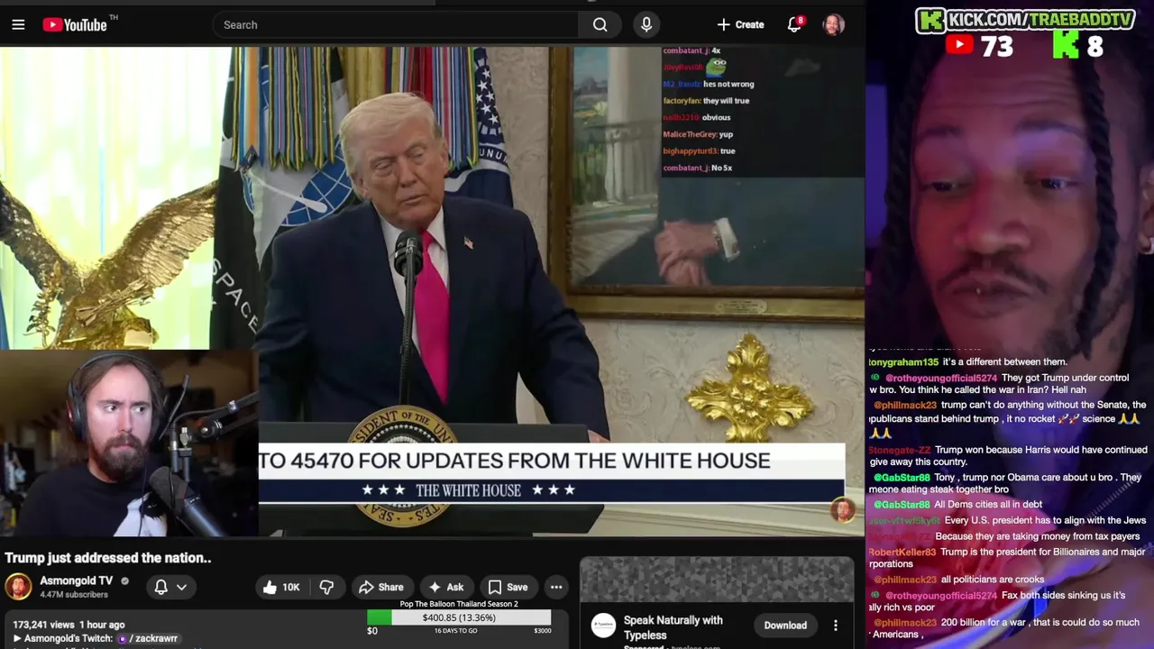The width and height of the screenshot is (1154, 649).
Task: Open the zackrawrr Twitch link
Action: tap(150, 638)
